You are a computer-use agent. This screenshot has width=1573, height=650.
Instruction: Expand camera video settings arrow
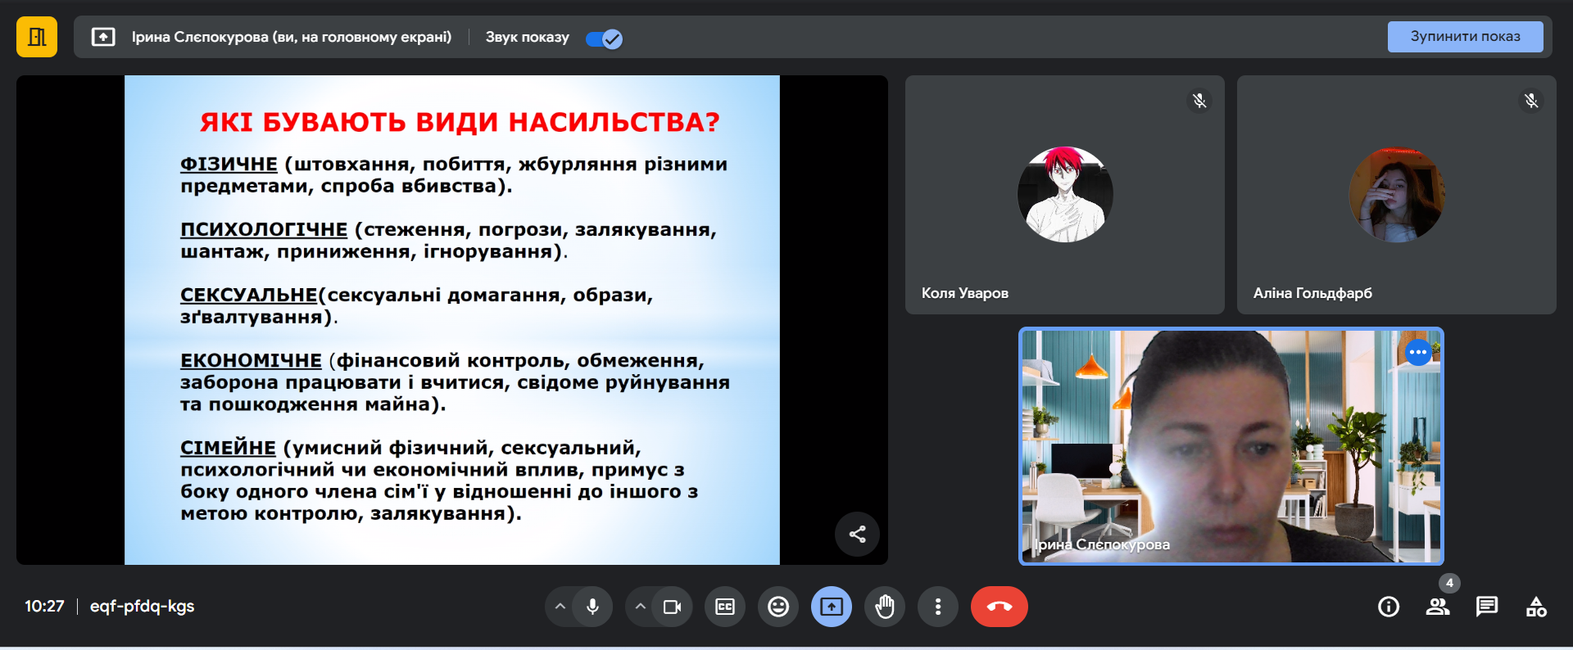(641, 607)
